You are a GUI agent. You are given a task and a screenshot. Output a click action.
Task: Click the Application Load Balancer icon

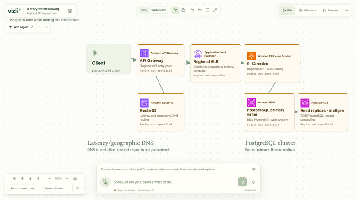pyautogui.click(x=198, y=54)
